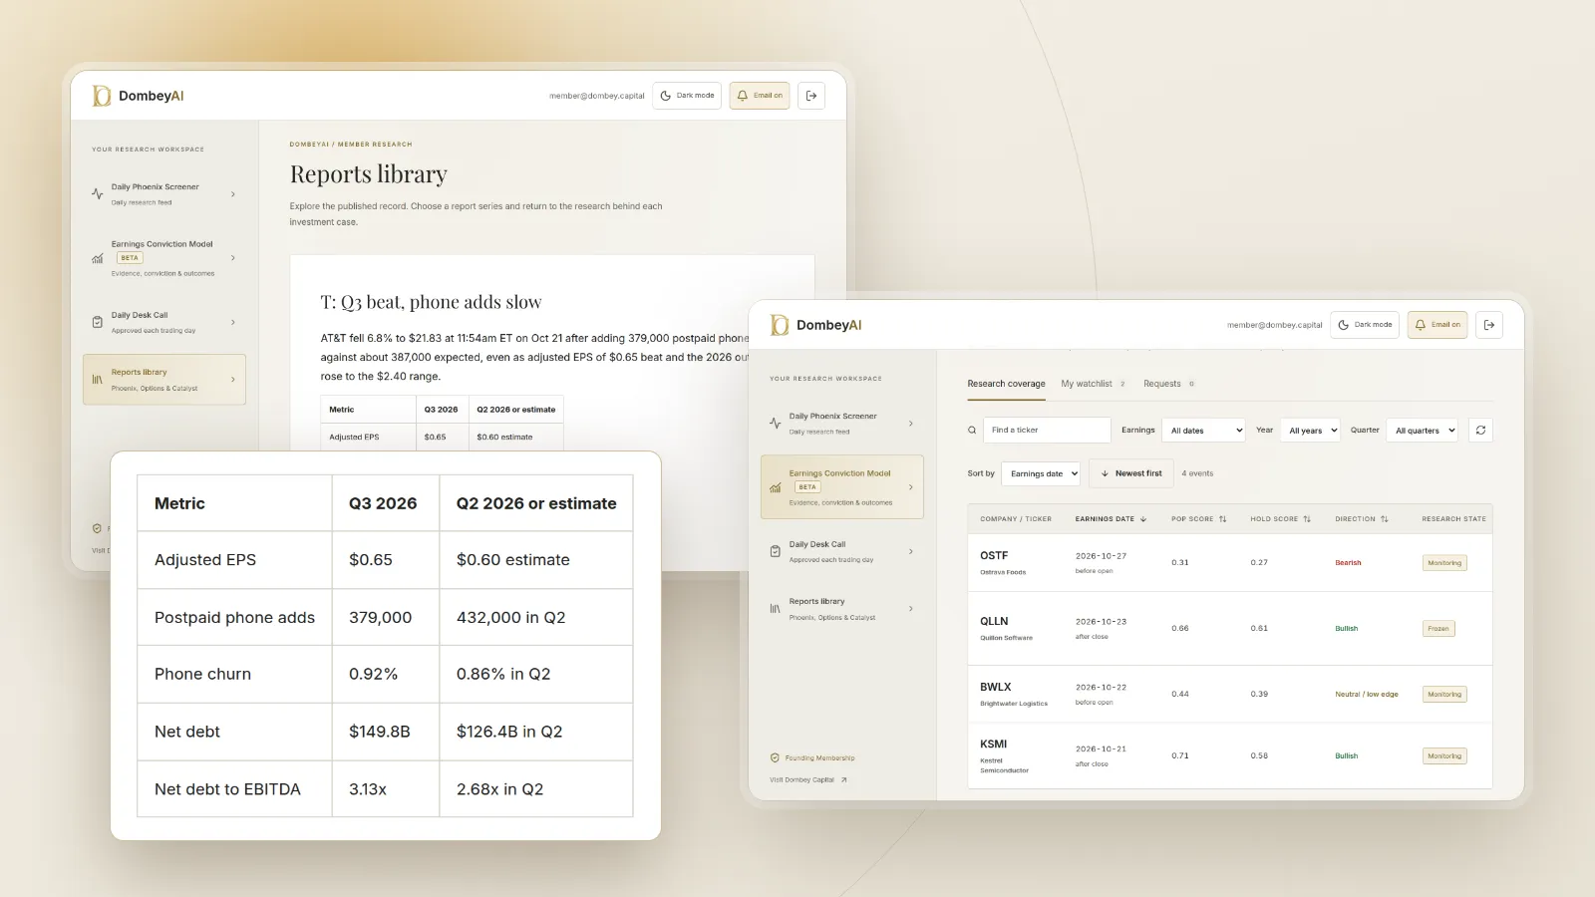Click the sign-out icon in Reports library window

click(x=811, y=96)
